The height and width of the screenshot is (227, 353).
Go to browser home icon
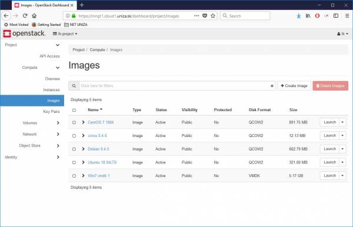pos(34,16)
